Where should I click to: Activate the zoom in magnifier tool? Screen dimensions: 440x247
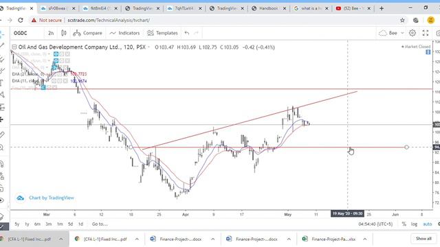coord(1,148)
